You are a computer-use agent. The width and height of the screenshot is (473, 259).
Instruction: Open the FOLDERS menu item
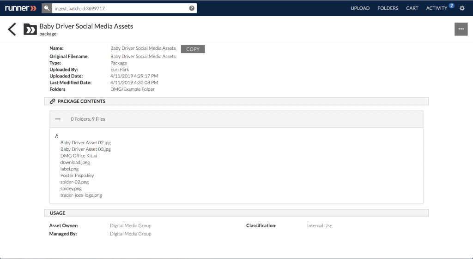388,8
